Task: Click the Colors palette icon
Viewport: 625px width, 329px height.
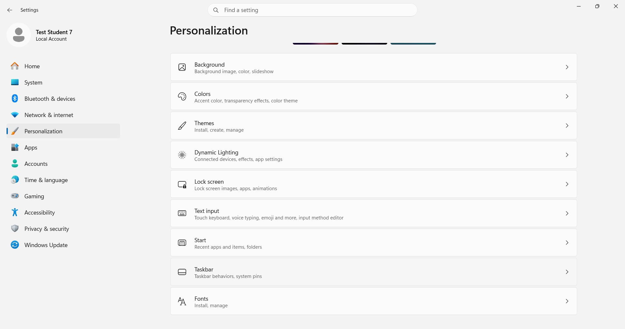Action: (182, 97)
